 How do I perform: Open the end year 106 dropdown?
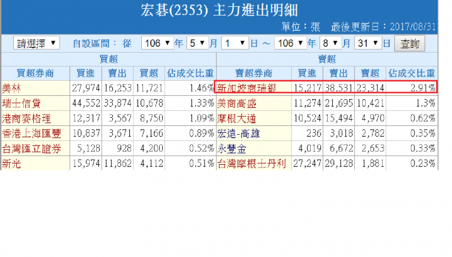(290, 43)
